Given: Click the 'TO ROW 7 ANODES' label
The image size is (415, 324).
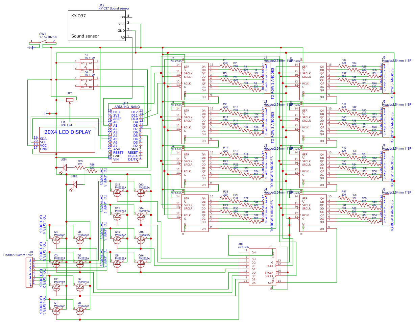Looking at the screenshot, I should coord(392,171).
